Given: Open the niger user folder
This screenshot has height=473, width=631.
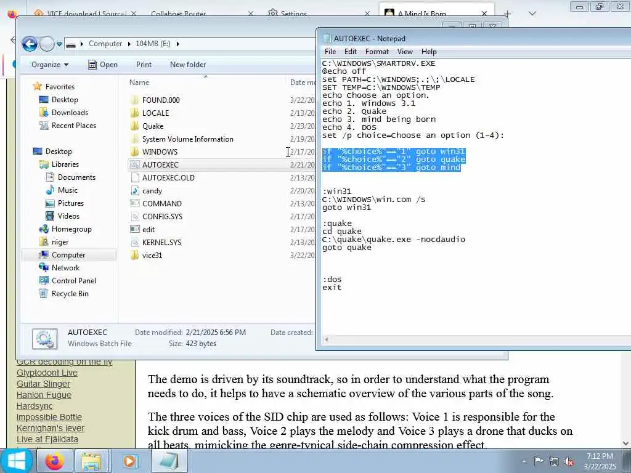Looking at the screenshot, I should pos(60,242).
